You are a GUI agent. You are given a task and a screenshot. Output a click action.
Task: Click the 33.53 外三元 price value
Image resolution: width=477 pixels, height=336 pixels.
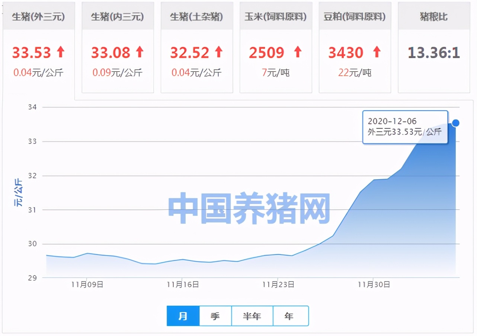[x=32, y=53]
